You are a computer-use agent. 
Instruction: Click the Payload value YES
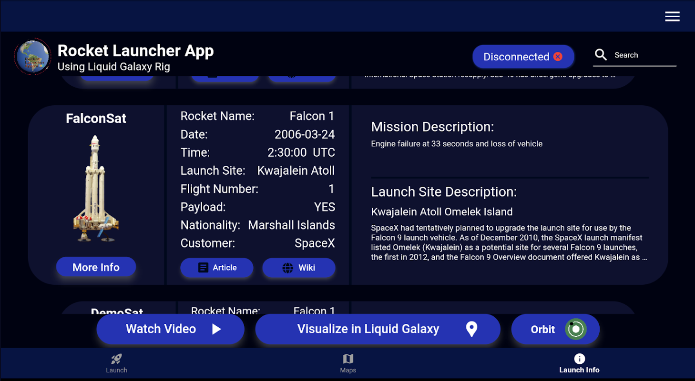pos(325,207)
